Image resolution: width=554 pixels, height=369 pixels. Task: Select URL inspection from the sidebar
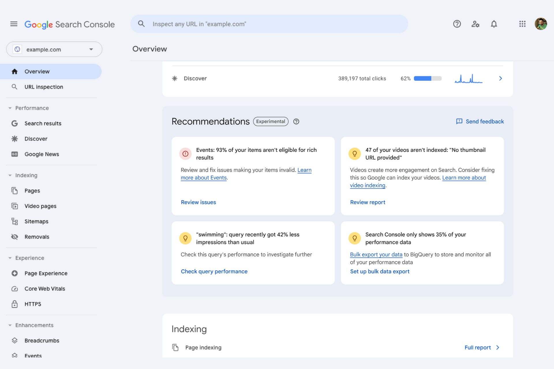point(43,86)
